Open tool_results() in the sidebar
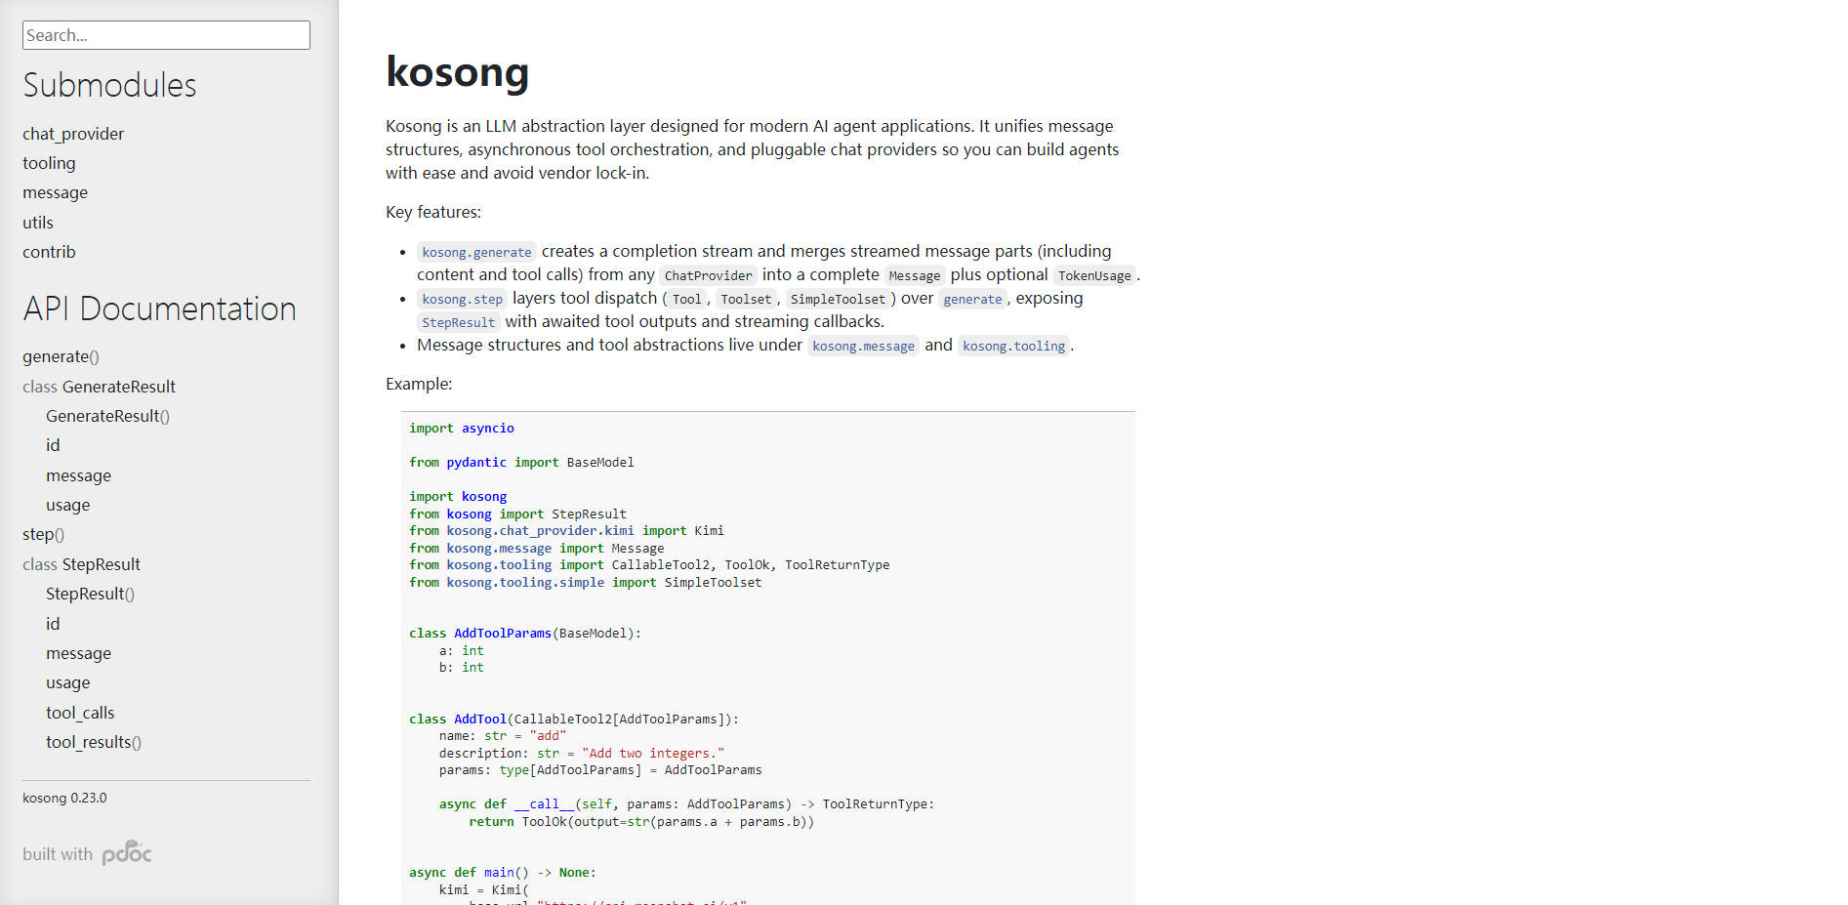 pyautogui.click(x=93, y=742)
